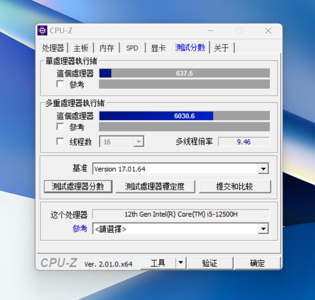The width and height of the screenshot is (315, 300).
Task: Open the 显卡 tab
Action: point(158,48)
